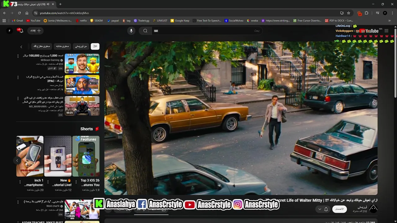Go to the browser home page
The image size is (397, 223).
pyautogui.click(x=27, y=13)
